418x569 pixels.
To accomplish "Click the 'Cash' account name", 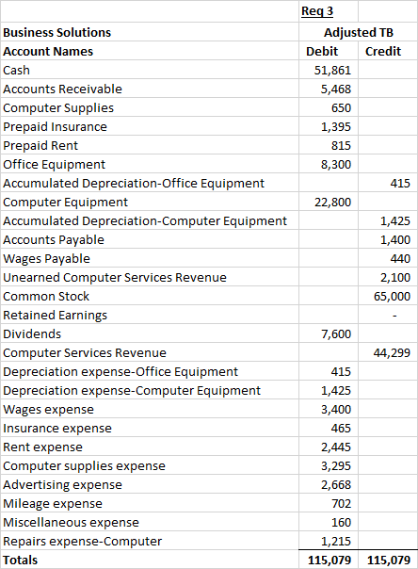I will [x=16, y=70].
